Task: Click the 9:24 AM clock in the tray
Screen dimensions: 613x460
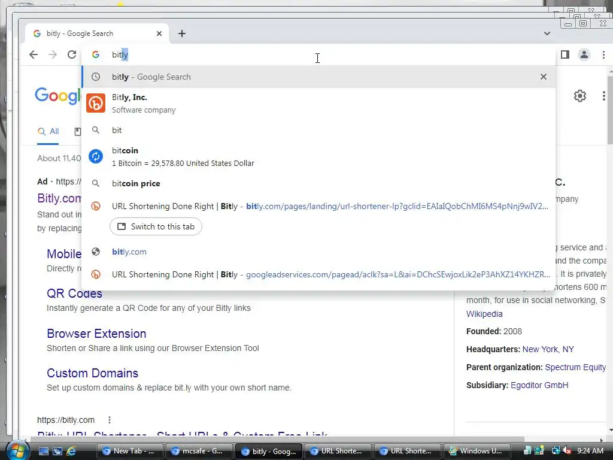Action: click(x=590, y=451)
